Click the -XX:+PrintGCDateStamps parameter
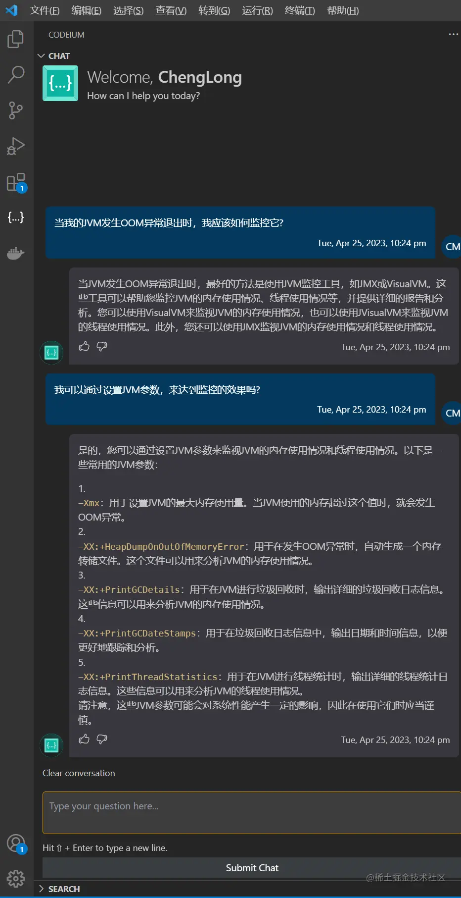Screen dimensions: 461x898 [x=137, y=633]
